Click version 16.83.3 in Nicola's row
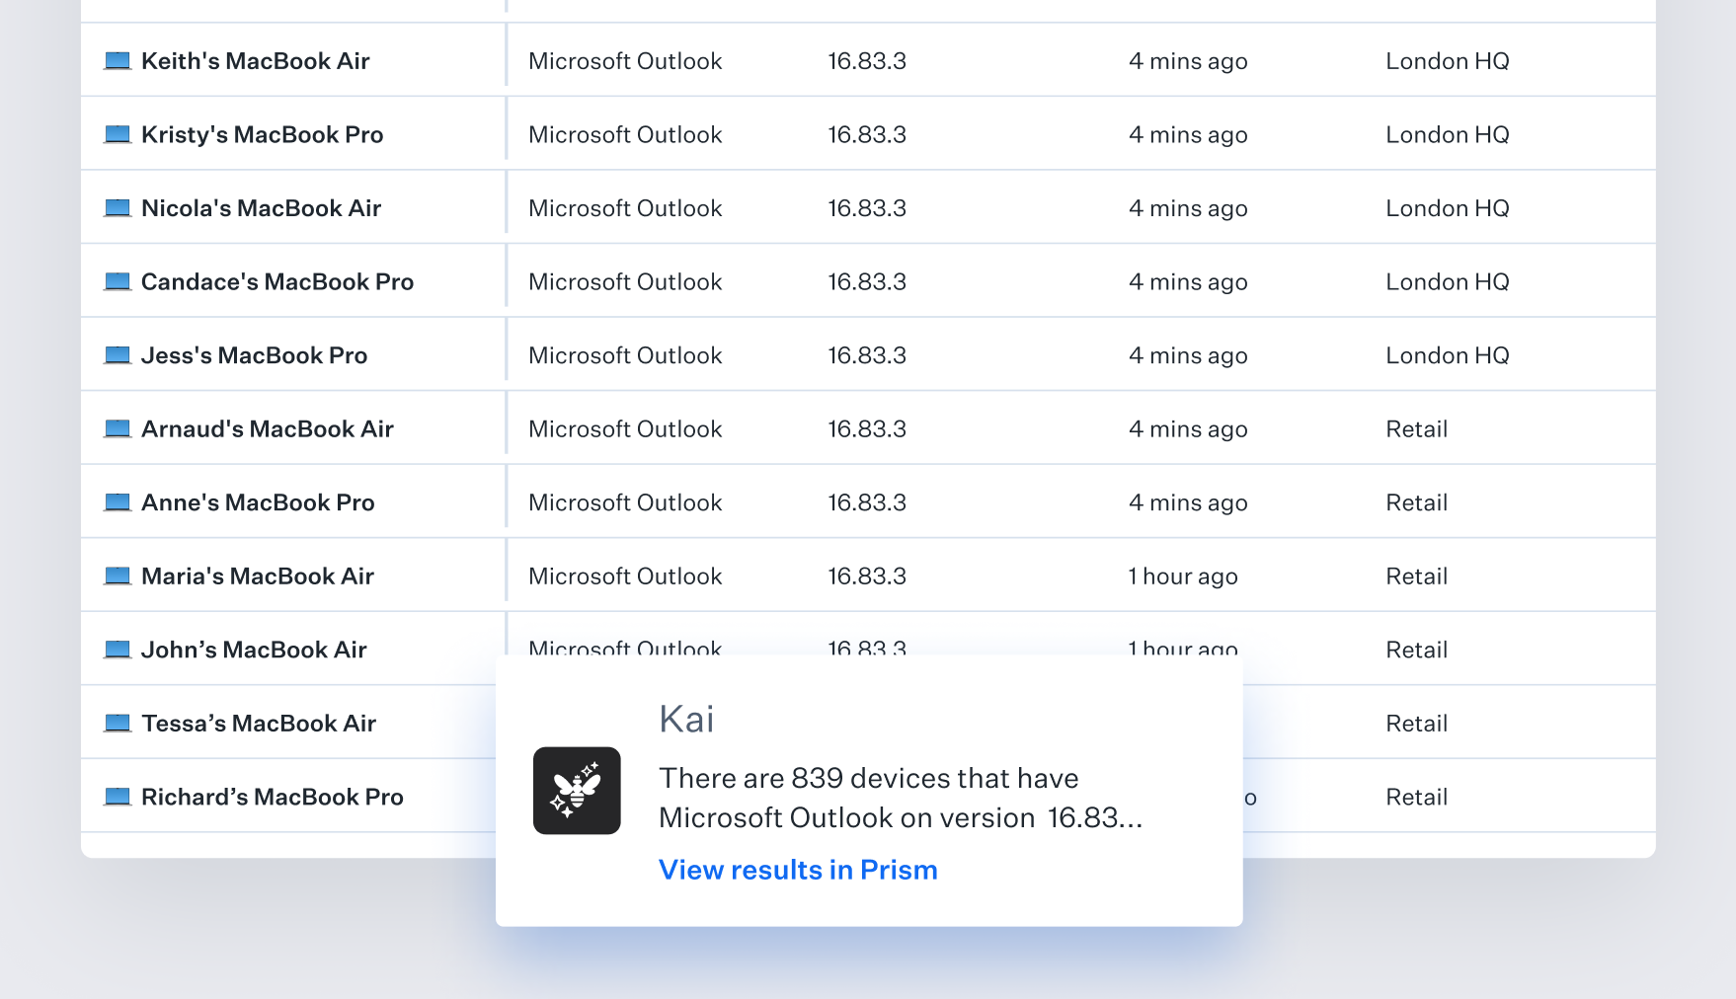 866,208
